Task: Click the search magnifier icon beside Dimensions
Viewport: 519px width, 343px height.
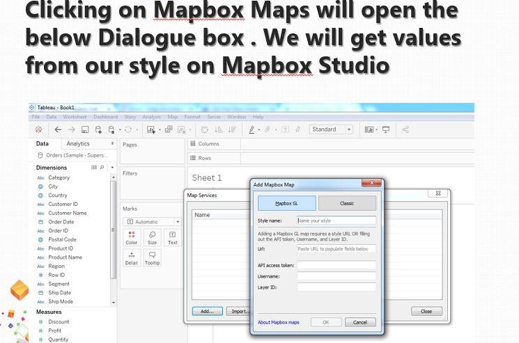Action: click(102, 168)
